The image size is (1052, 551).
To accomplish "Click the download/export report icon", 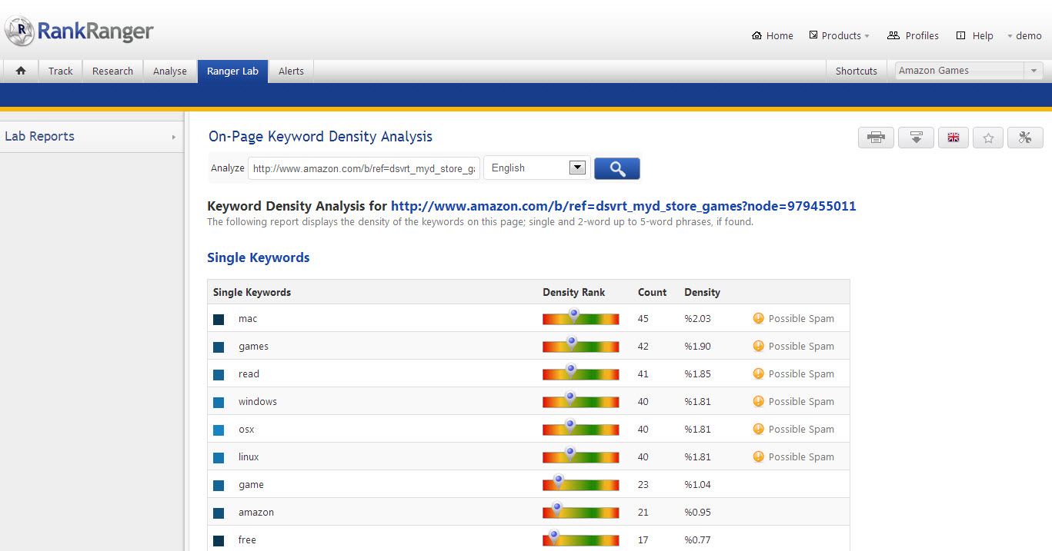I will (916, 138).
